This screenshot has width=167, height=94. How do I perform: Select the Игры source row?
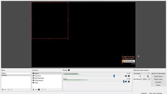(47, 83)
